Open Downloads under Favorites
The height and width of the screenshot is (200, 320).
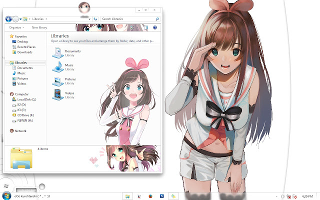point(24,52)
